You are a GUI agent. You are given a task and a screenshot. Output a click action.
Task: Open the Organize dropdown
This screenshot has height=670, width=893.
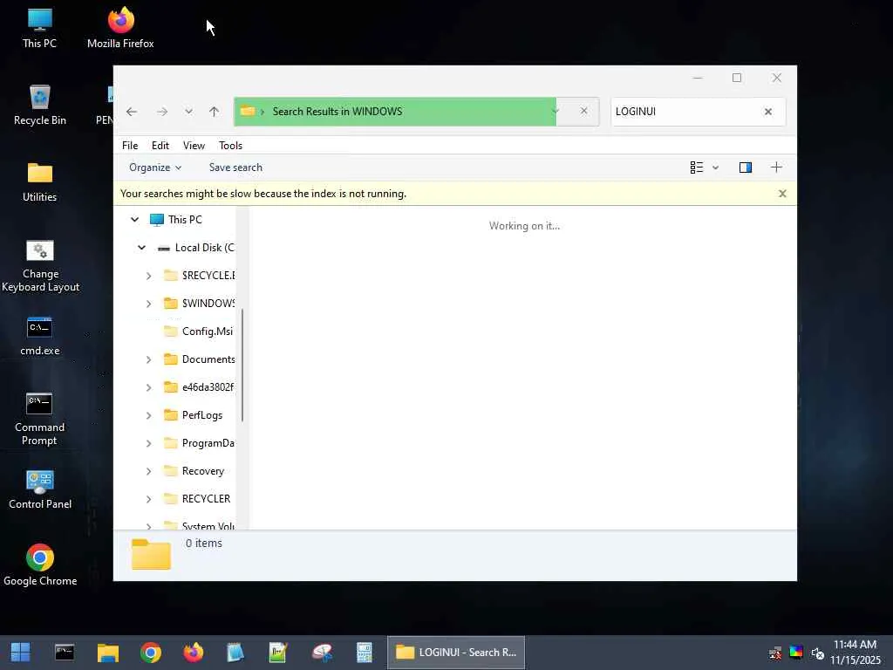click(x=155, y=167)
